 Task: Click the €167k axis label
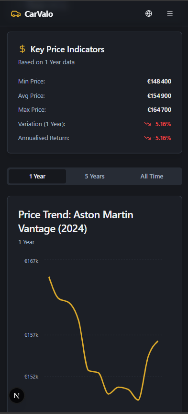[x=32, y=261]
